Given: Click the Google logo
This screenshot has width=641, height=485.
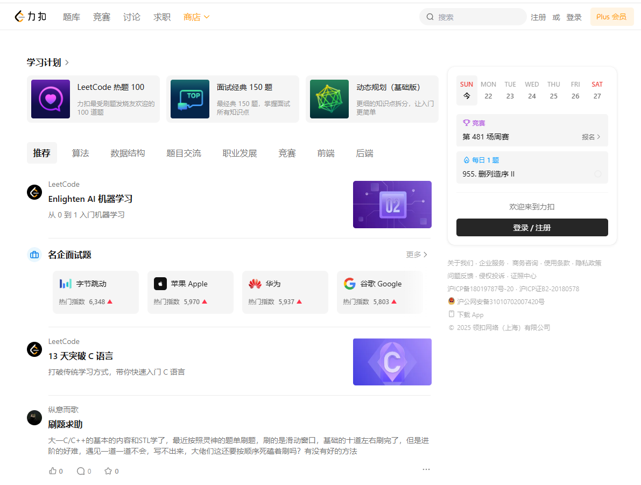Looking at the screenshot, I should (x=349, y=283).
